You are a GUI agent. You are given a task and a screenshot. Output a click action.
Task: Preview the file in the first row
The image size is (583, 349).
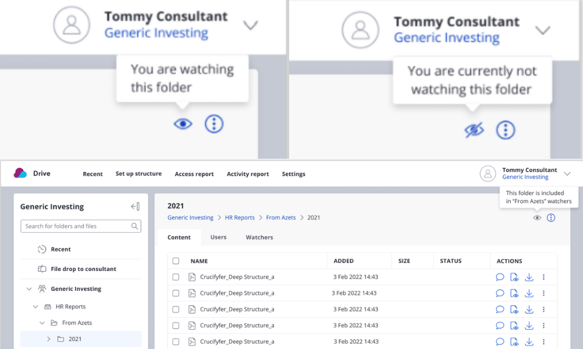click(x=514, y=277)
